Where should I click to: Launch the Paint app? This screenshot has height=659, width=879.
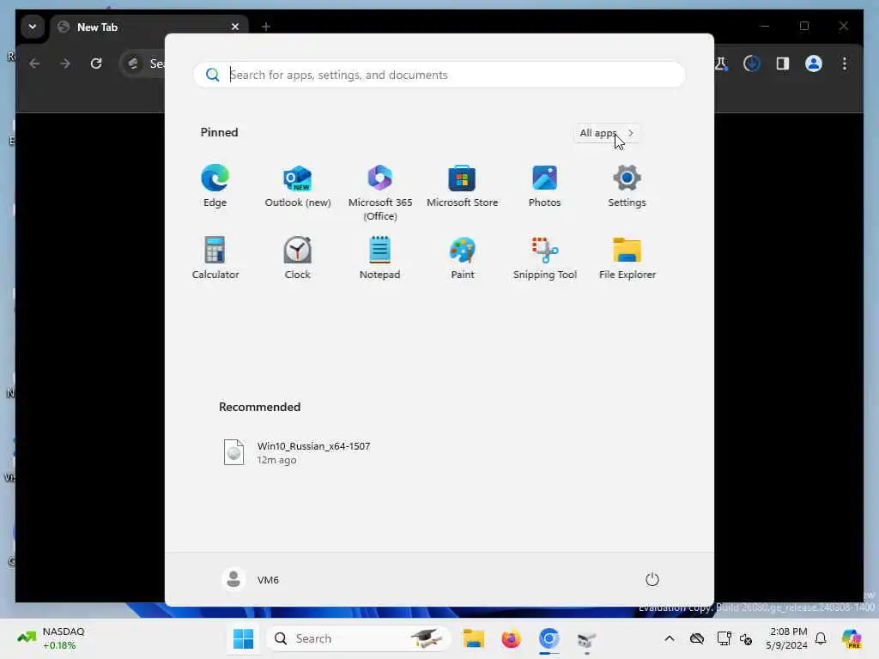462,258
